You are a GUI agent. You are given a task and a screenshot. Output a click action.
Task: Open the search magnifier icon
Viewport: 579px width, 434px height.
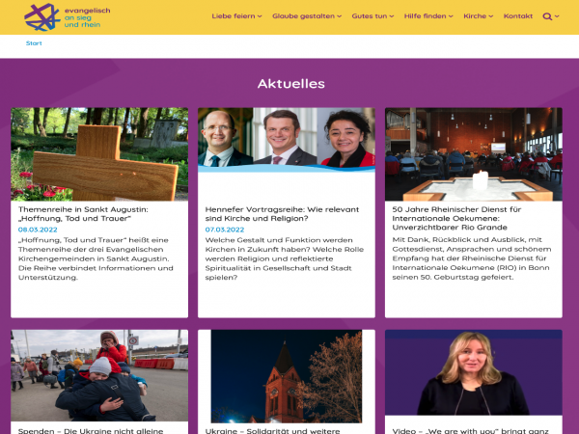point(547,16)
